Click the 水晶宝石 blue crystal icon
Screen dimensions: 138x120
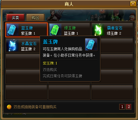tap(13, 45)
